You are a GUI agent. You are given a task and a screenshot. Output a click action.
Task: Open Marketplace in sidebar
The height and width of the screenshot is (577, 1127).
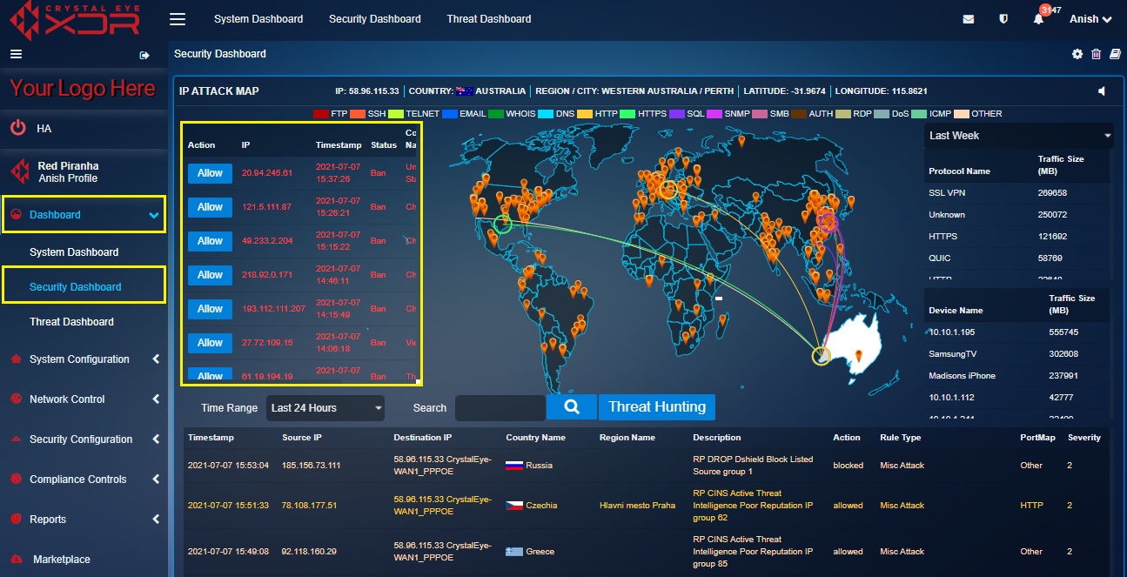(62, 560)
